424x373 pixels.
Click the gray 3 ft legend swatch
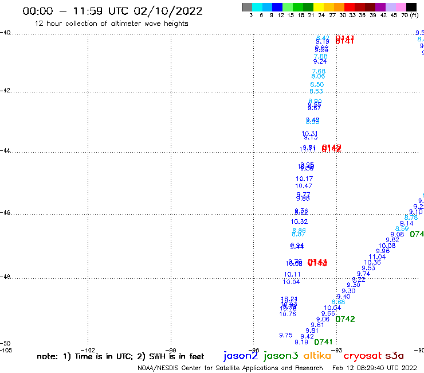[x=247, y=7]
